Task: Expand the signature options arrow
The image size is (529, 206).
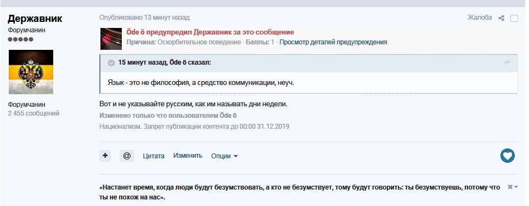Action: (x=516, y=187)
